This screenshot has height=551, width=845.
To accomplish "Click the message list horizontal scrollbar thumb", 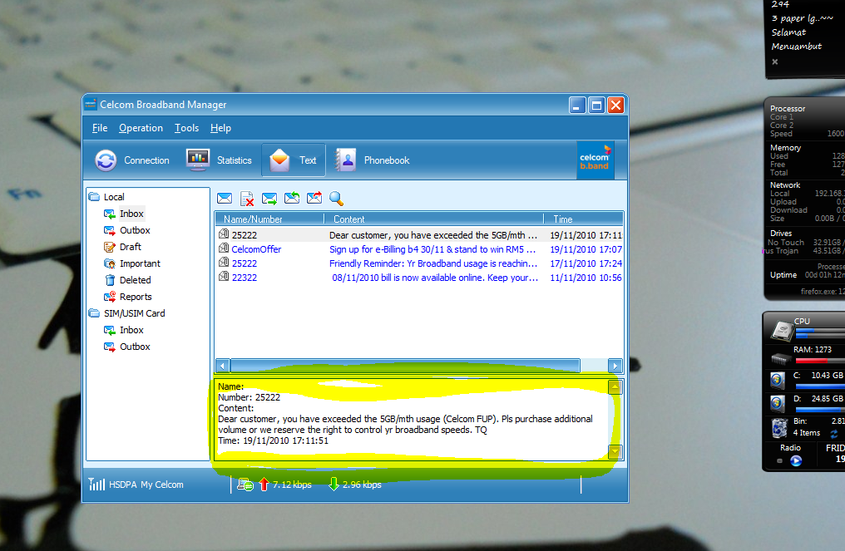I will click(405, 366).
